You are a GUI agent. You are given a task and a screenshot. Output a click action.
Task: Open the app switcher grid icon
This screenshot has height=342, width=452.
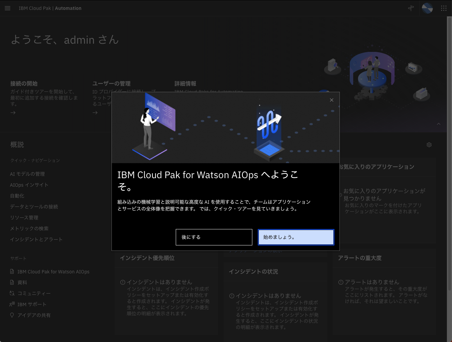(x=444, y=8)
